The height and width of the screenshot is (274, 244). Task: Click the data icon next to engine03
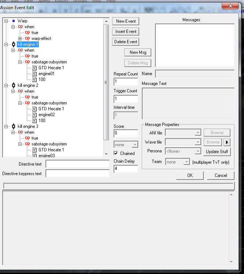(x=34, y=155)
